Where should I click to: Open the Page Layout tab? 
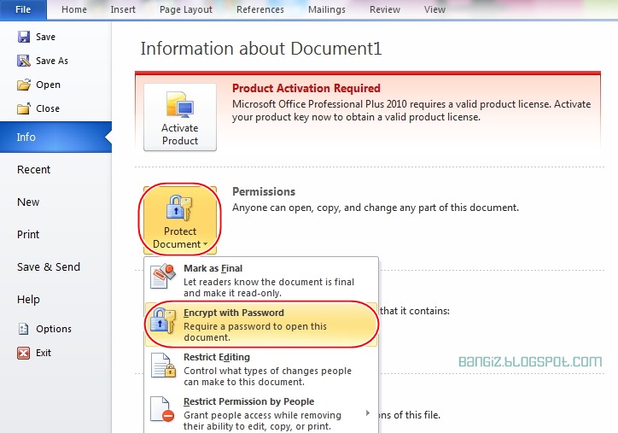tap(186, 9)
